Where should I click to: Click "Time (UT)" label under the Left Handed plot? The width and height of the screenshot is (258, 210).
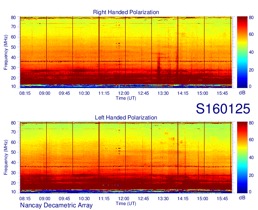pyautogui.click(x=126, y=204)
